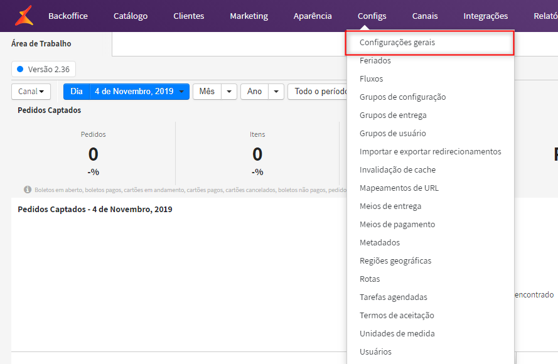Click the Dia period button
This screenshot has height=364, width=558.
pyautogui.click(x=77, y=92)
